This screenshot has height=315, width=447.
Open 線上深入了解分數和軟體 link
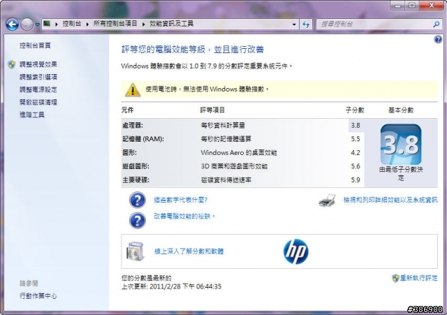189,251
